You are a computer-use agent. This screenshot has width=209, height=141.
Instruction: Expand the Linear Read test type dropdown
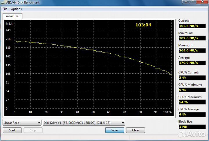coord(22,123)
